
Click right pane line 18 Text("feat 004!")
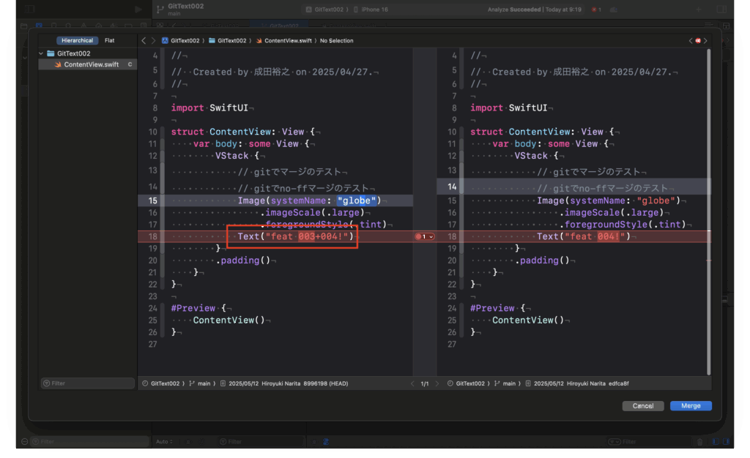tap(584, 236)
